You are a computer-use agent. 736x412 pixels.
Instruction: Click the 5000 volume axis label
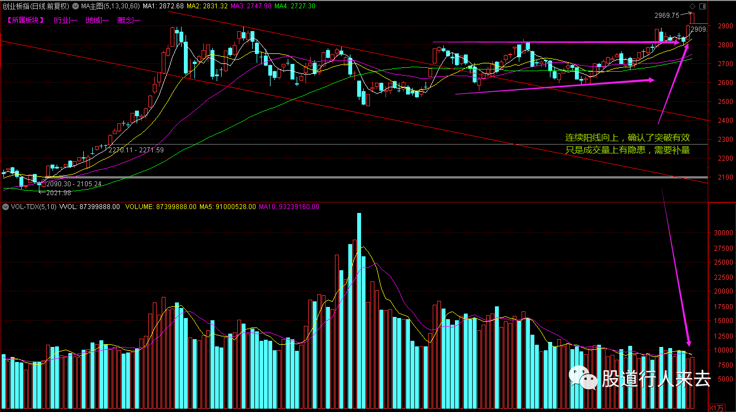coord(725,379)
